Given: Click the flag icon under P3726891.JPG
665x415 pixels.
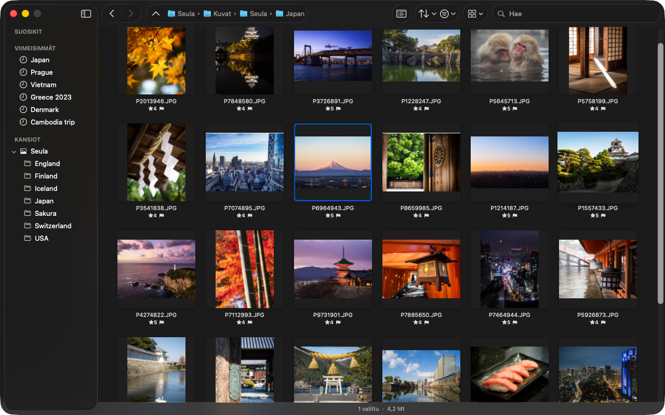Looking at the screenshot, I should coord(339,109).
